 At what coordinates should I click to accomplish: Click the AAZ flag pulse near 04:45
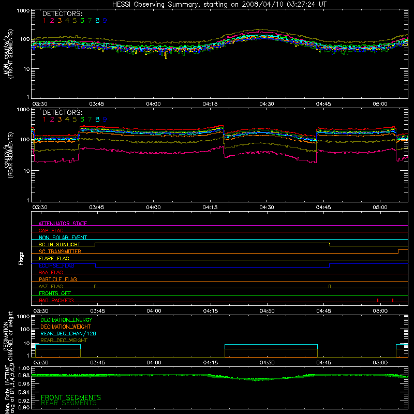click(x=330, y=287)
